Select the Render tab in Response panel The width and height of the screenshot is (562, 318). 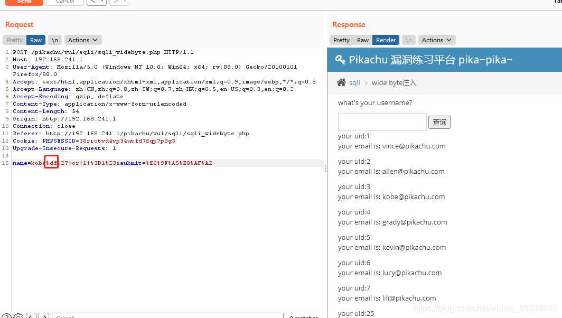click(x=386, y=40)
